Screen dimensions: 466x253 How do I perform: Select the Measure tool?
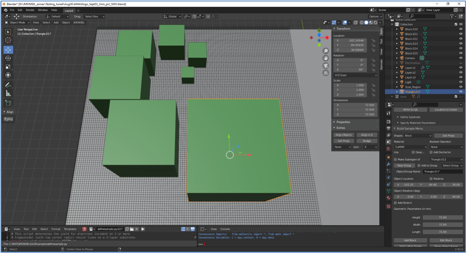tap(8, 93)
